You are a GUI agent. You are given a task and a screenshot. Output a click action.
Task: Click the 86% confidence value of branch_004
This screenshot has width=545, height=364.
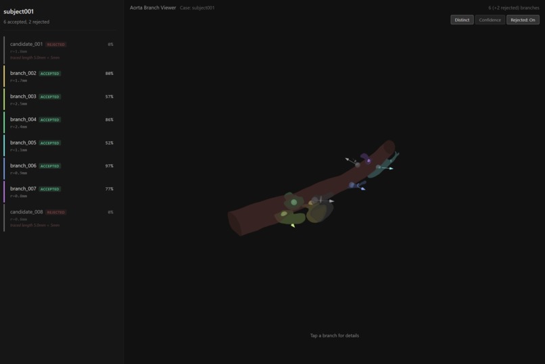pos(109,120)
